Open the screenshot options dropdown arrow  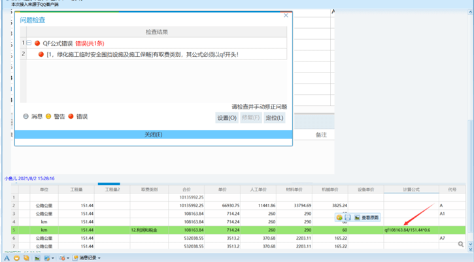[52, 258]
